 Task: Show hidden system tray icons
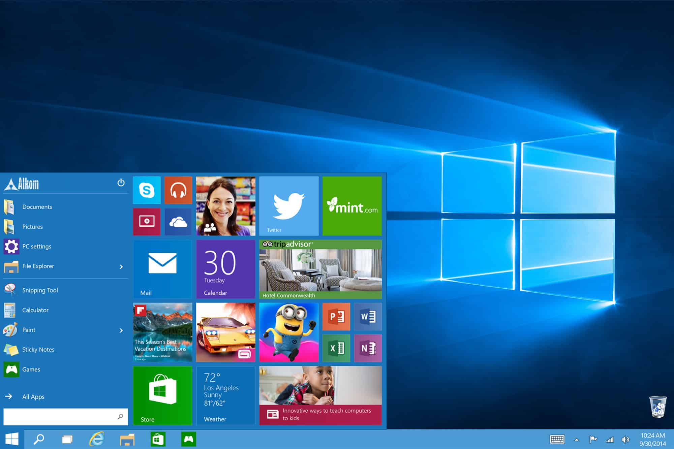coord(577,440)
